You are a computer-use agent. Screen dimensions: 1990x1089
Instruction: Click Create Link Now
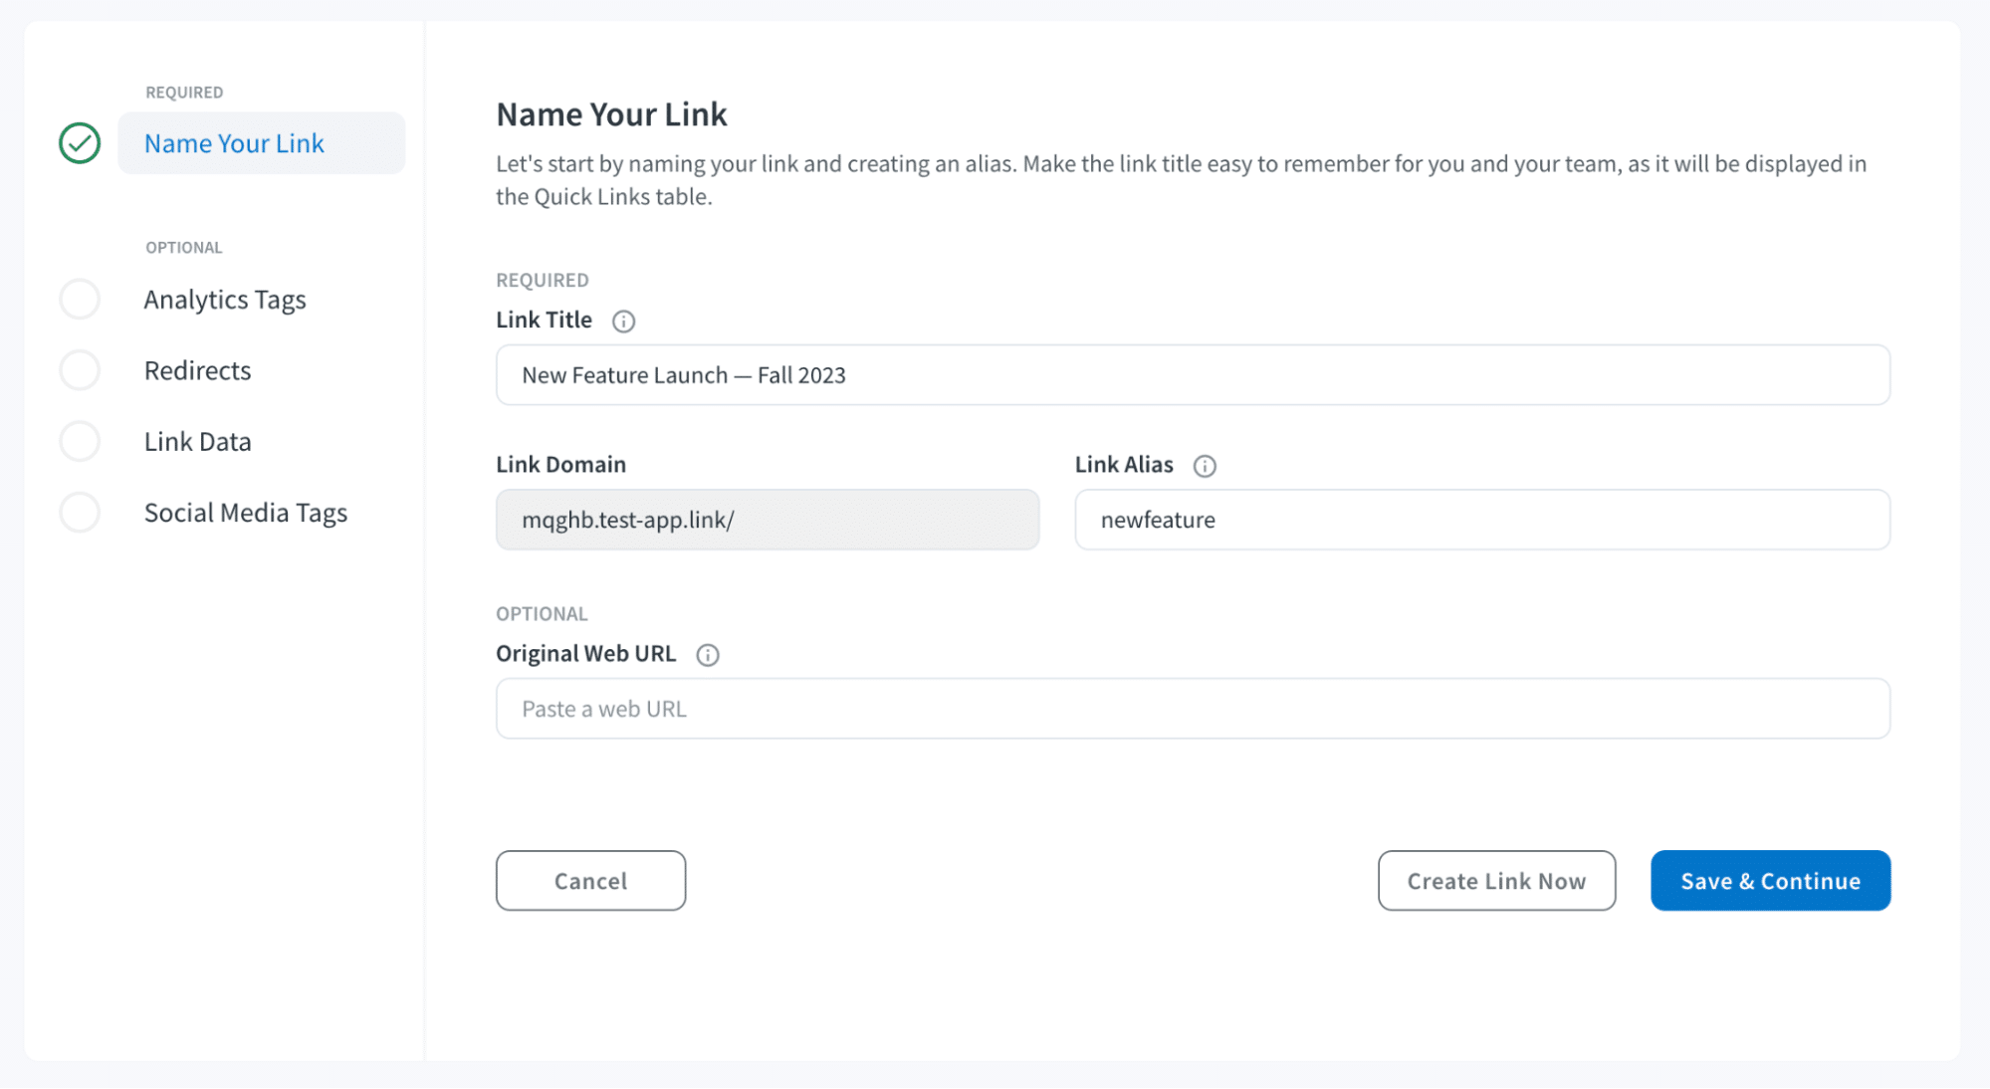click(1496, 880)
